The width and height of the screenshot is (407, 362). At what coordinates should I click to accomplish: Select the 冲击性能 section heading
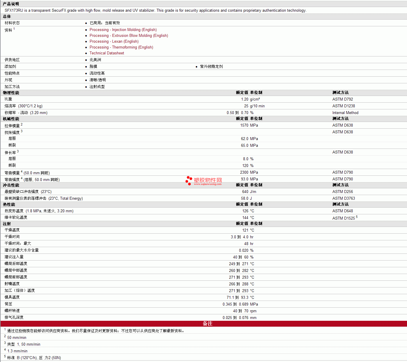pos(11,185)
